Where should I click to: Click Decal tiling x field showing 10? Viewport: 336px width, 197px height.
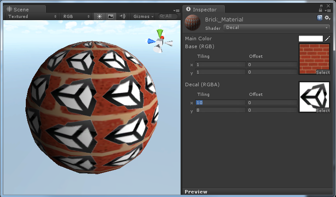pos(220,103)
